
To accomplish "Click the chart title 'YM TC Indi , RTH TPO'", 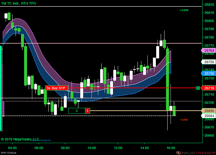I will [x=19, y=3].
